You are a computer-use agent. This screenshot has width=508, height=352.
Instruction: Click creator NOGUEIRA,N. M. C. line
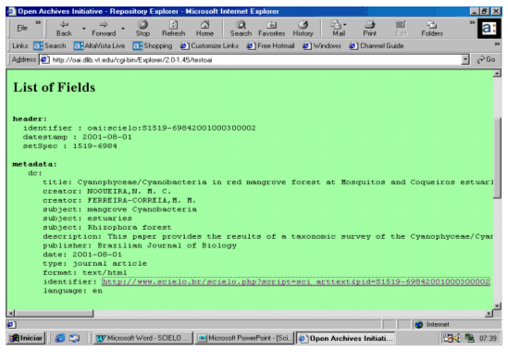[x=107, y=191]
